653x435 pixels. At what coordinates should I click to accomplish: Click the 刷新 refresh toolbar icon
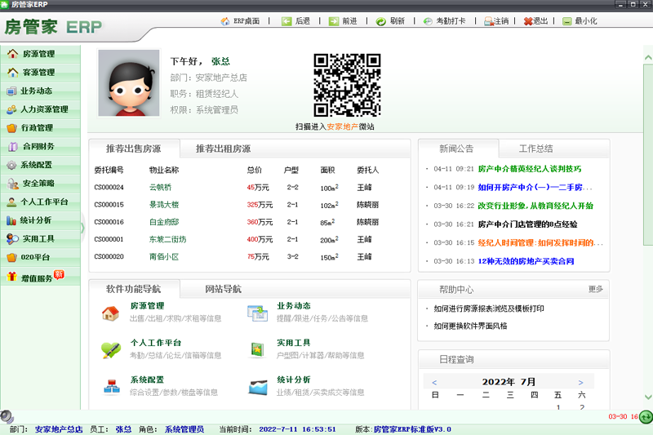(x=381, y=21)
